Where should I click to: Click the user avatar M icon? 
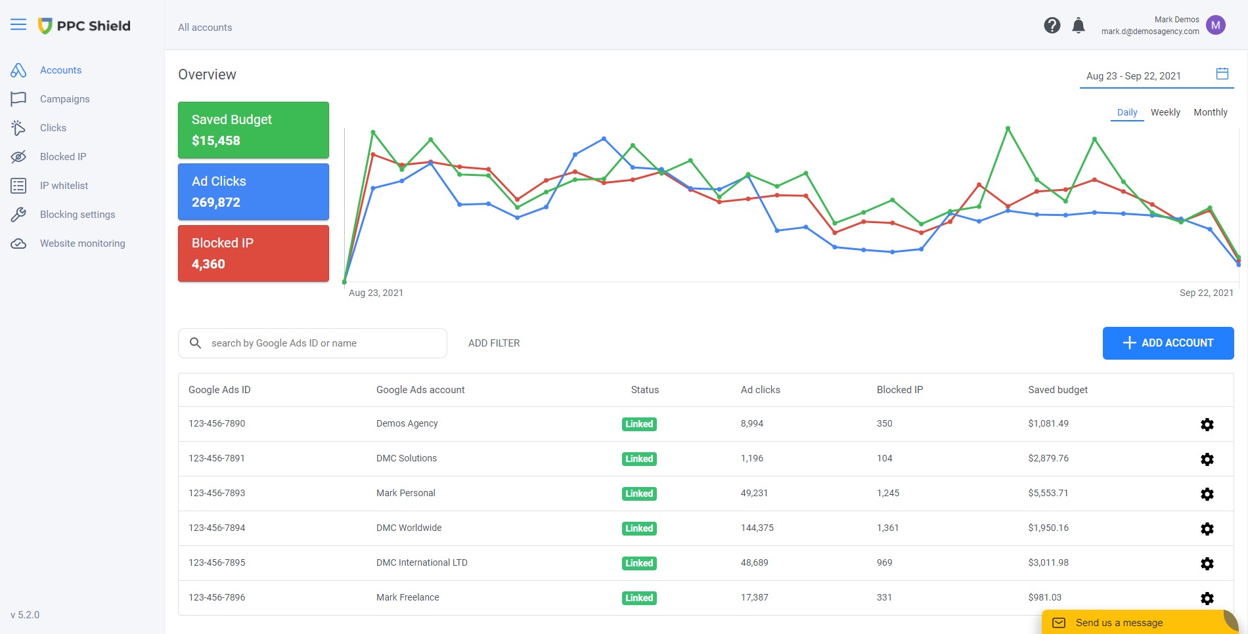pos(1215,26)
